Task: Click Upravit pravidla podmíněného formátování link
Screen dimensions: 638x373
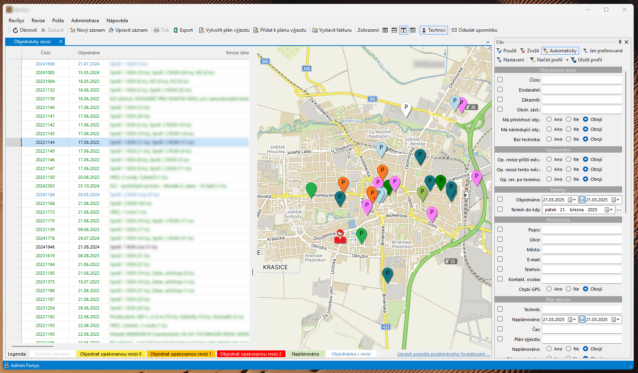Action: click(x=443, y=354)
